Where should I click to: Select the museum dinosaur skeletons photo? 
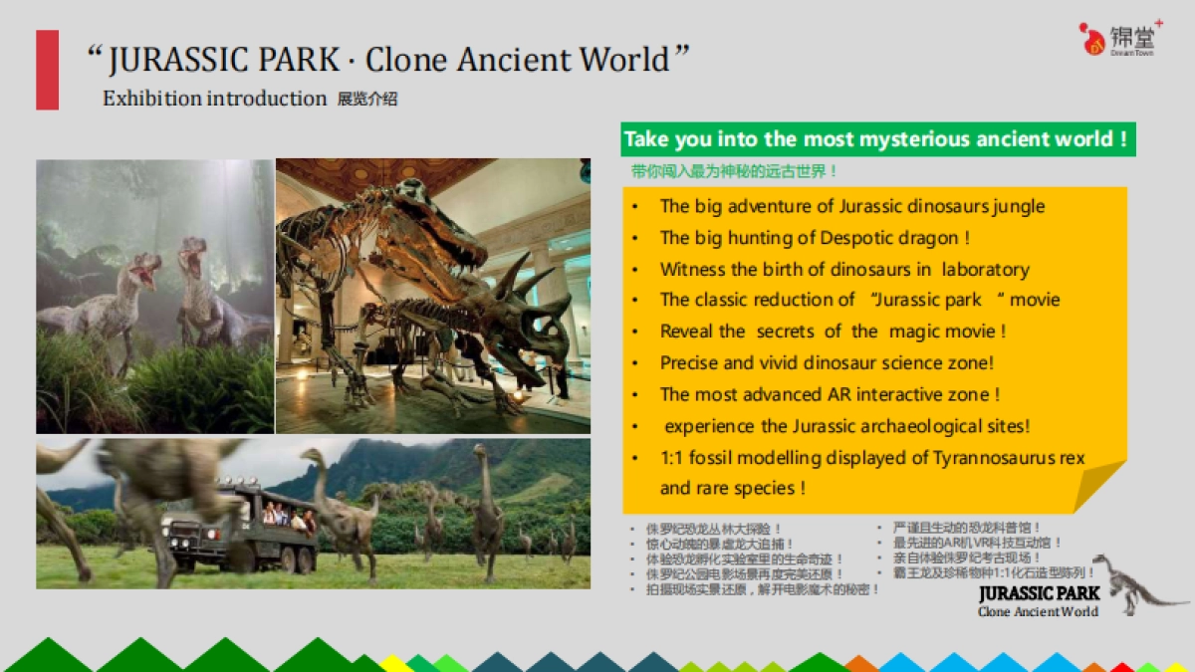[433, 296]
